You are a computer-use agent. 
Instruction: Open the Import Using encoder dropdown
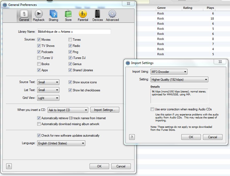click(x=169, y=72)
